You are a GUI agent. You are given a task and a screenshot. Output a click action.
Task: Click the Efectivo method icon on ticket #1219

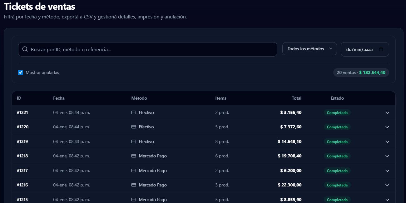pos(133,141)
